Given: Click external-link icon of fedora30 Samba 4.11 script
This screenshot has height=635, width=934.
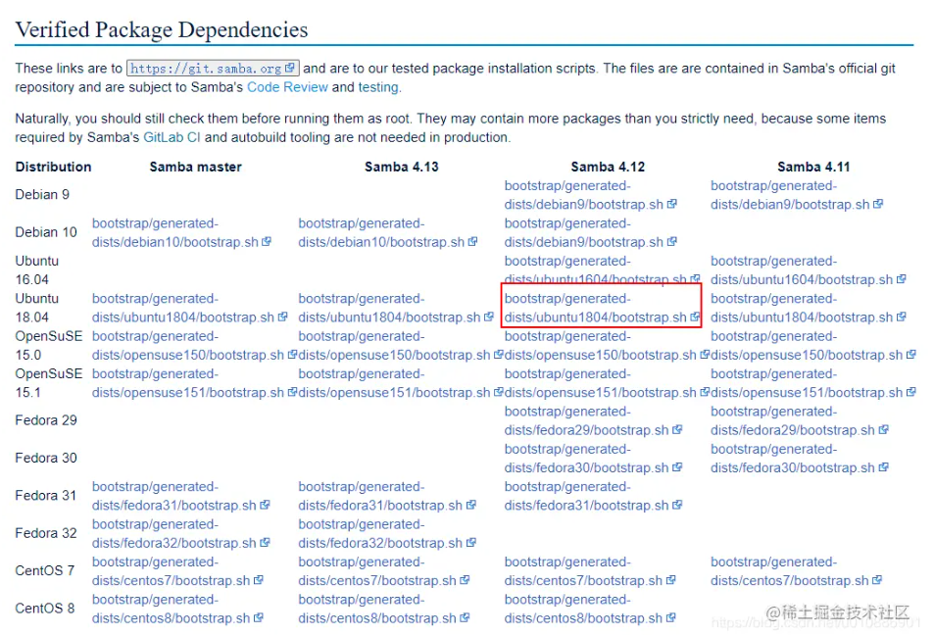Looking at the screenshot, I should pyautogui.click(x=883, y=466).
